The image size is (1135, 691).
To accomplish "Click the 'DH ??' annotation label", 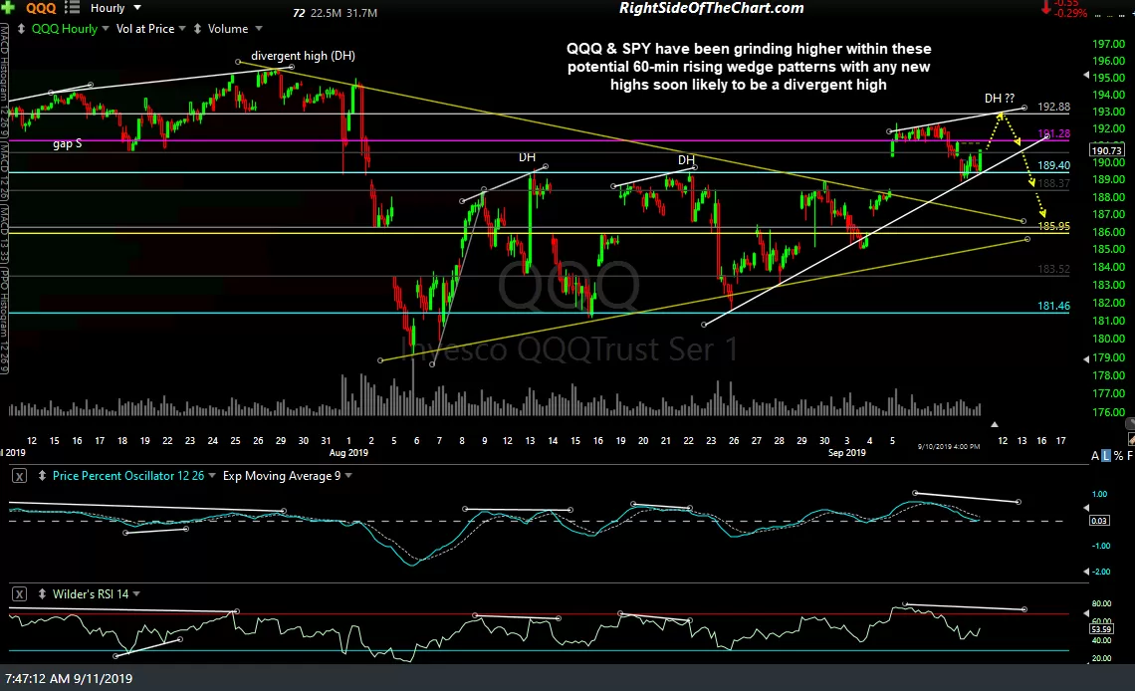I will [999, 99].
